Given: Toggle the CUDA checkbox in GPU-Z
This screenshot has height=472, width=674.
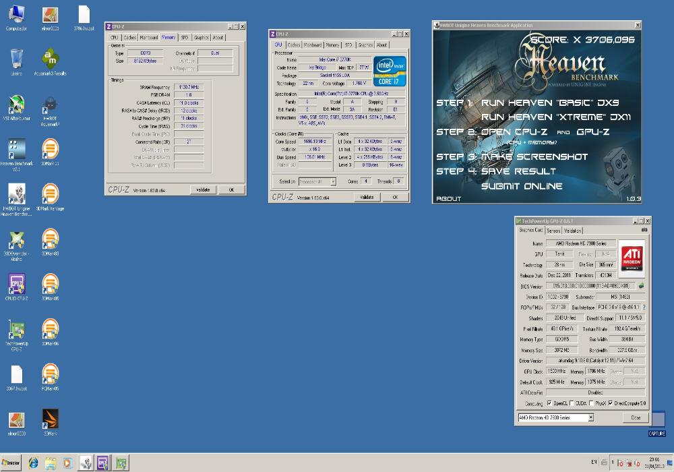Looking at the screenshot, I should click(572, 403).
